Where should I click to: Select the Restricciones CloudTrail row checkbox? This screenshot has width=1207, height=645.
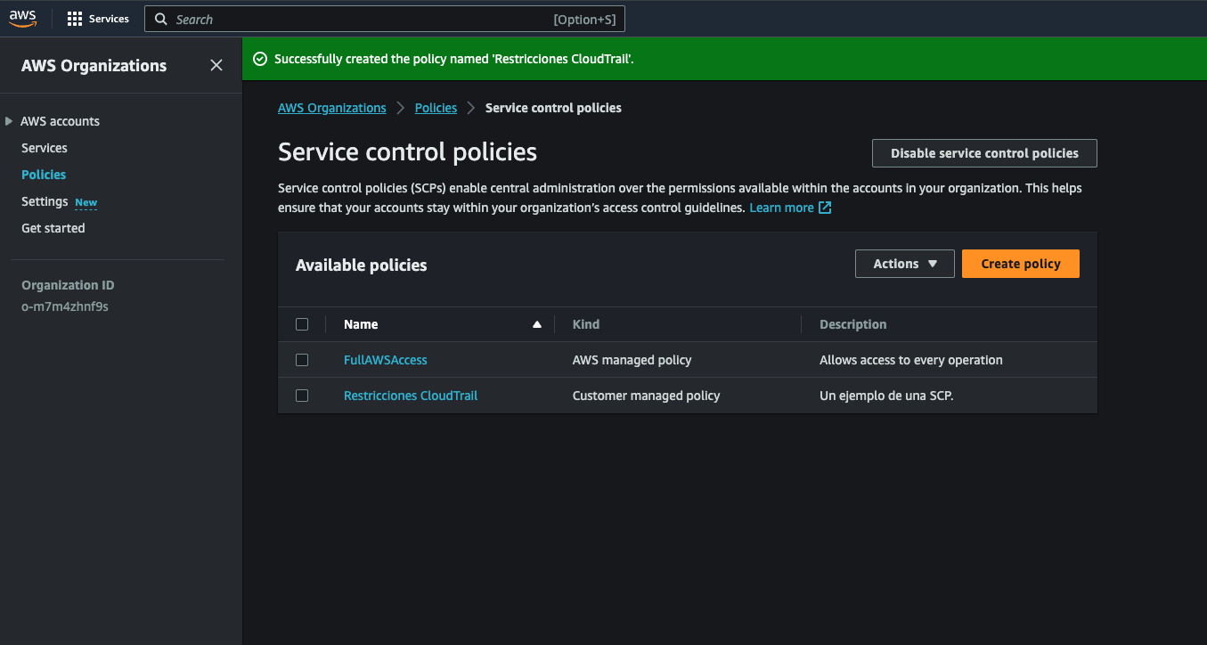(x=302, y=396)
